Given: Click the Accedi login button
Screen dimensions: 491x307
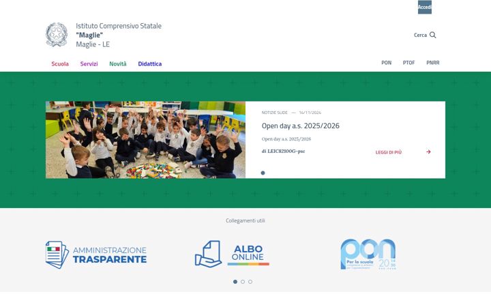Looking at the screenshot, I should coord(425,8).
